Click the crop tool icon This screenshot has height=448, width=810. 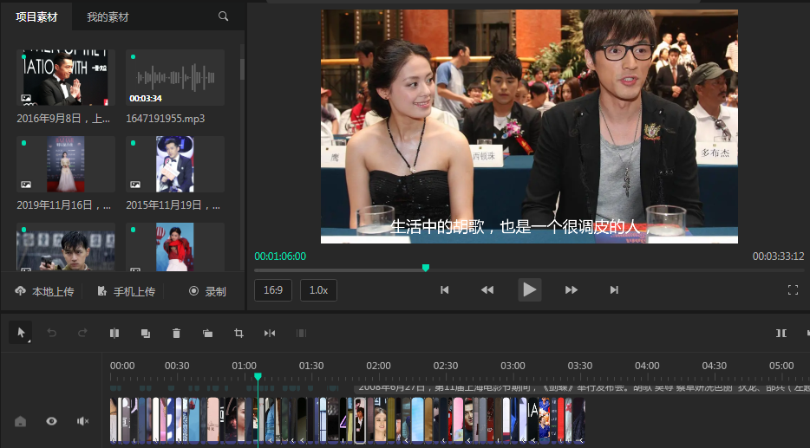238,333
